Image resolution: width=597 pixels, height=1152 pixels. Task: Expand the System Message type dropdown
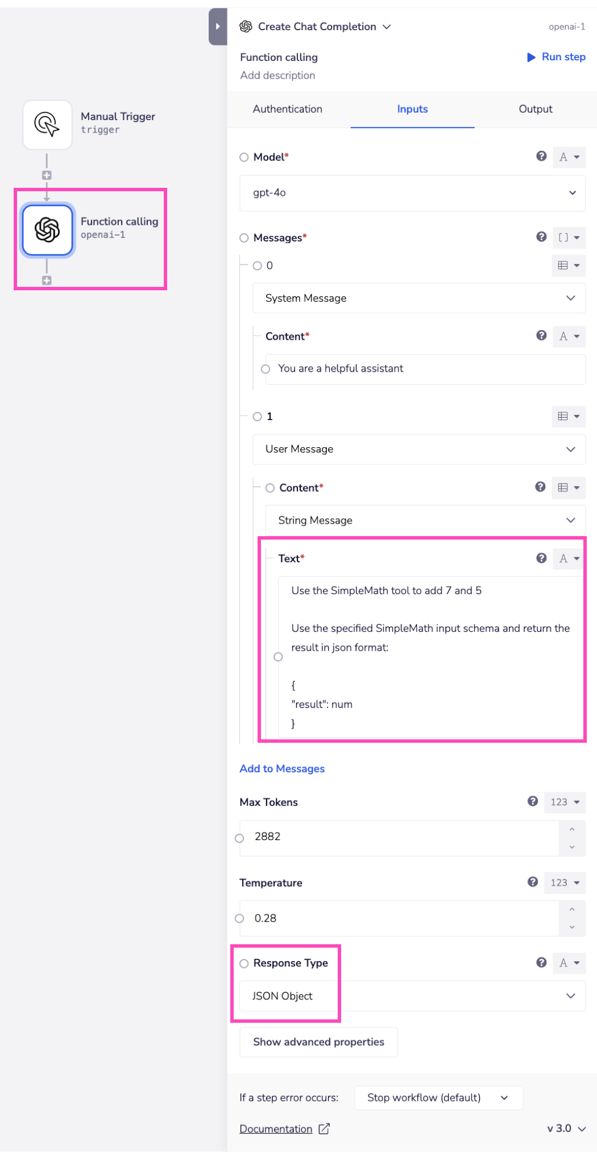[x=419, y=298]
